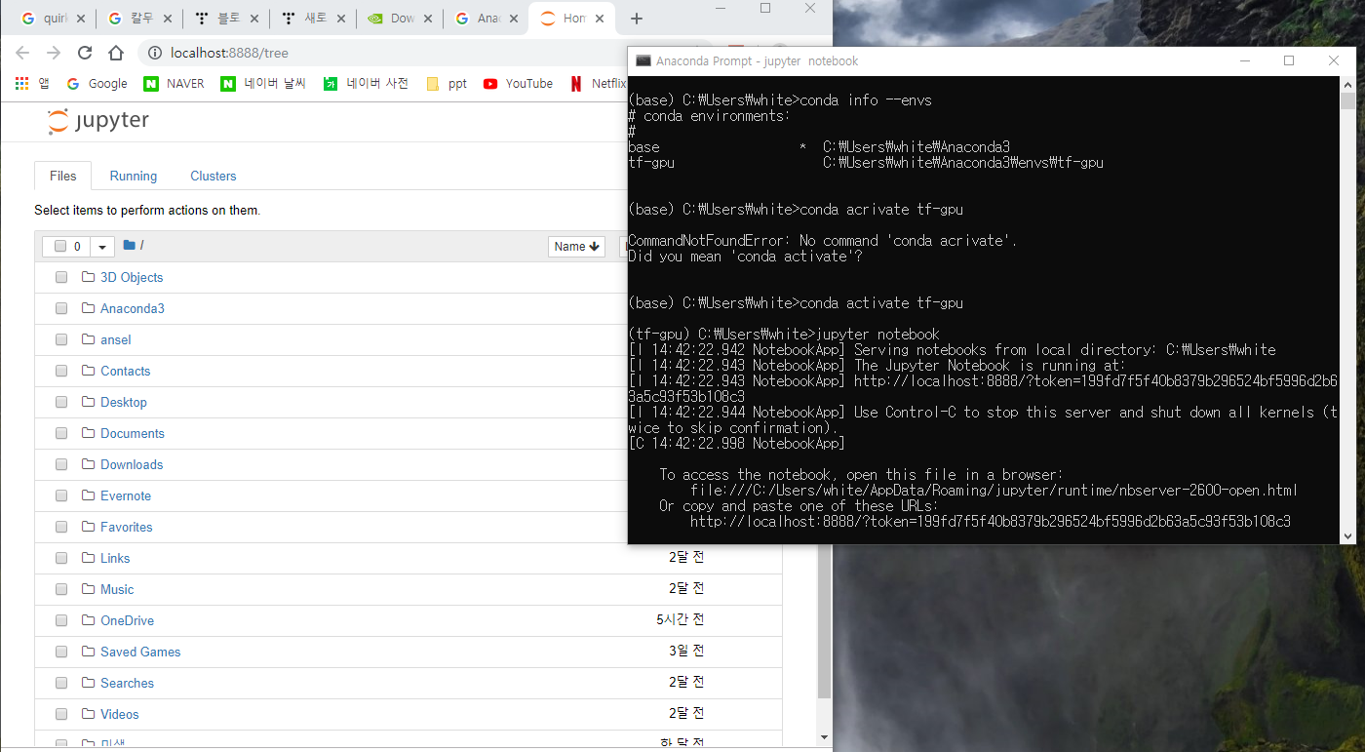
Task: Select the Music folder checkbox
Action: tap(61, 589)
